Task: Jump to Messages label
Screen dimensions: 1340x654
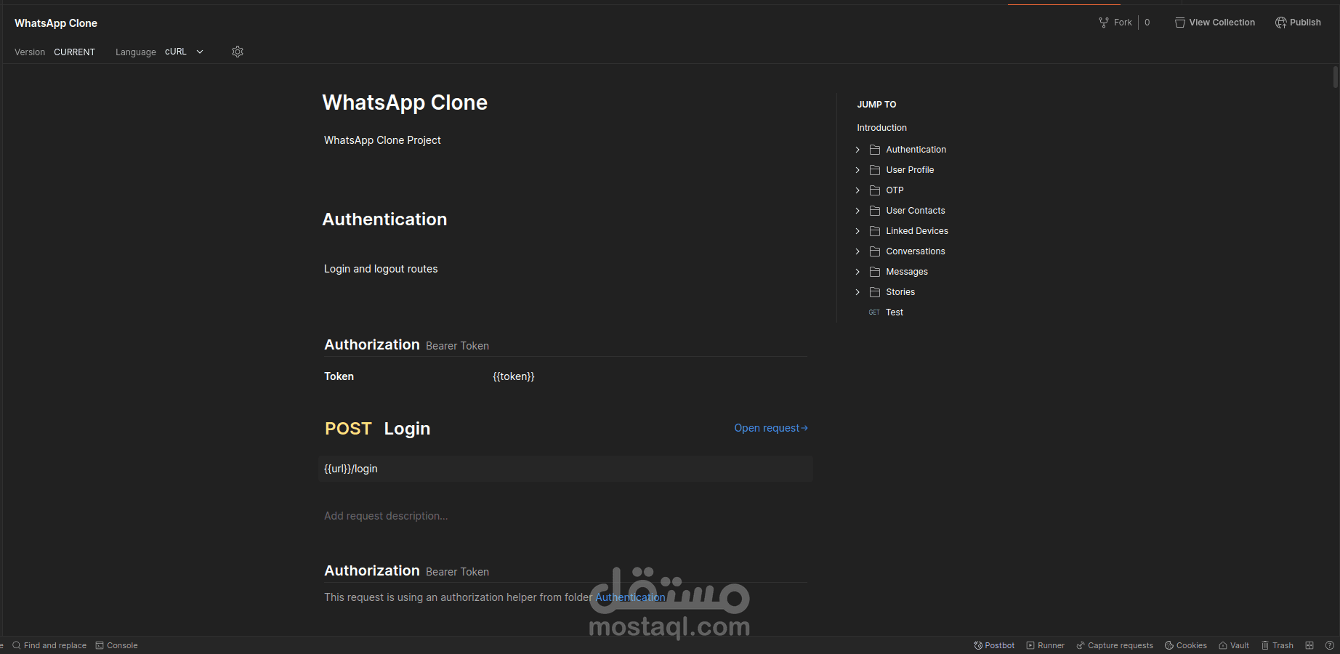Action: tap(907, 272)
